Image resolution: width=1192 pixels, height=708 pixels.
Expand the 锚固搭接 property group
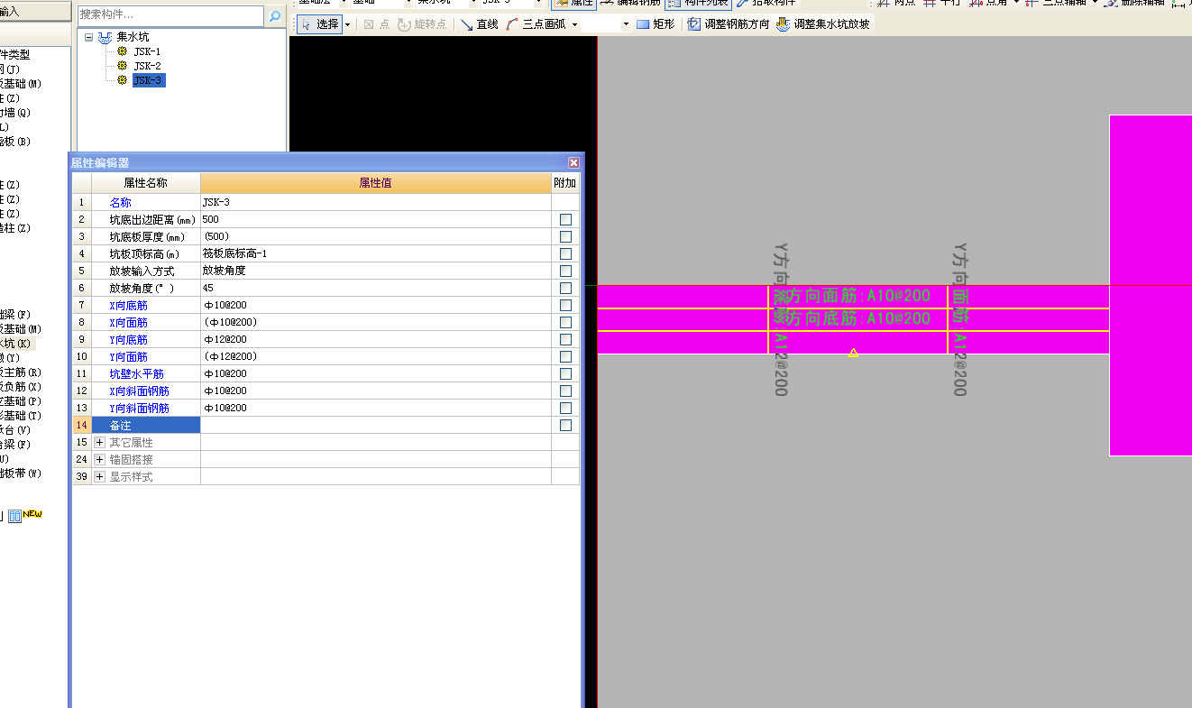100,460
